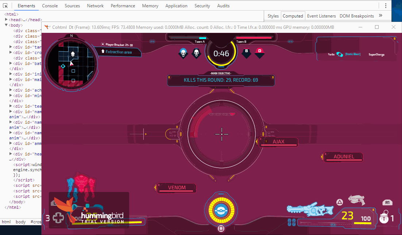Click the AJAX player name tag
The width and height of the screenshot is (402, 235).
click(279, 142)
